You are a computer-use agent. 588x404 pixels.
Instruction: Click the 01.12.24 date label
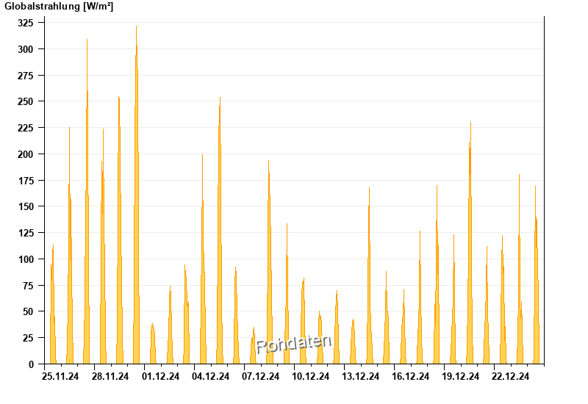tap(160, 376)
